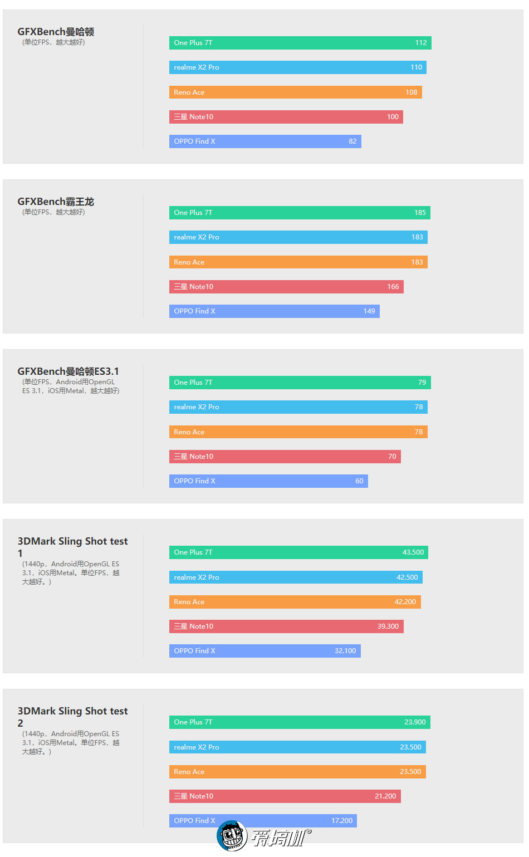
Task: Select the One Plus 7T bar scoring 43.500
Action: [298, 552]
